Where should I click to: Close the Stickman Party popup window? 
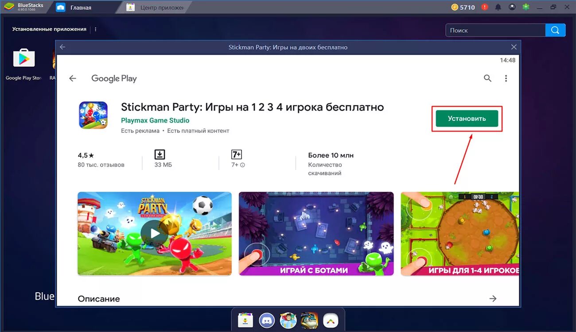[514, 47]
